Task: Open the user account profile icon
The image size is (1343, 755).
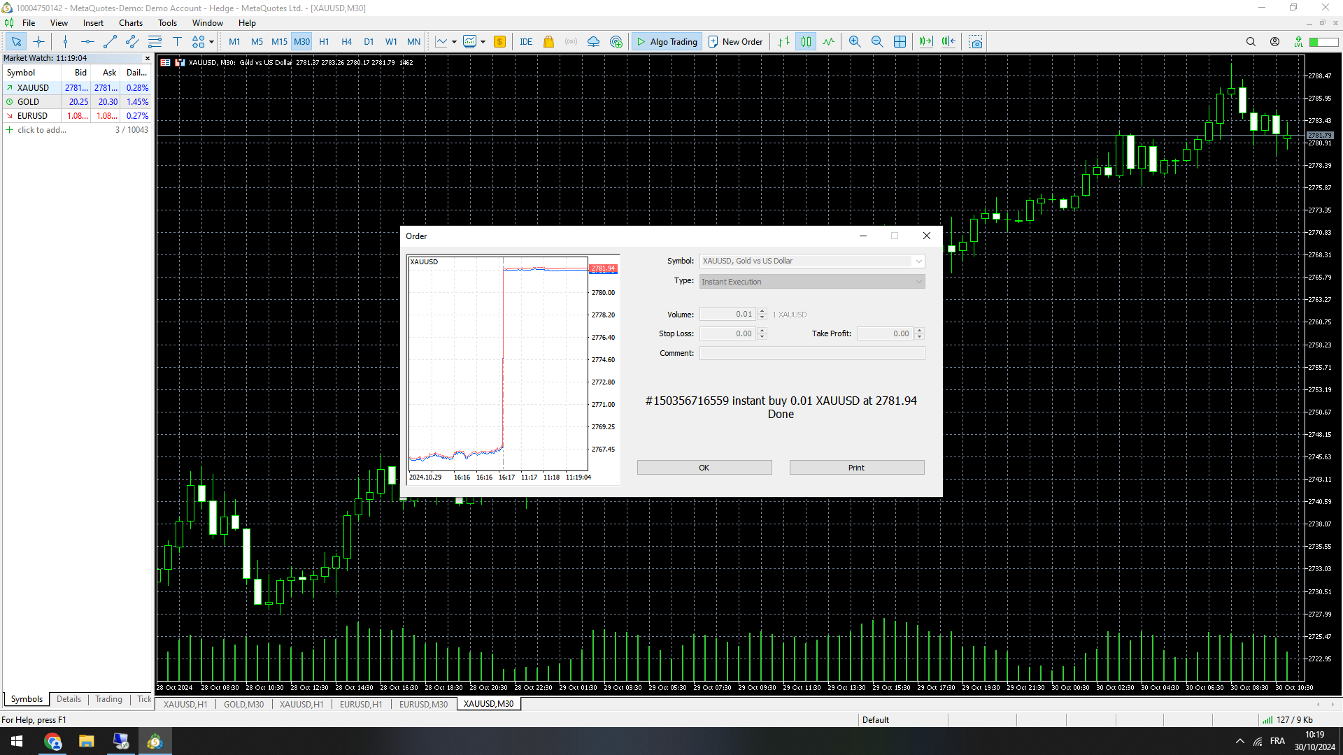Action: click(1274, 42)
